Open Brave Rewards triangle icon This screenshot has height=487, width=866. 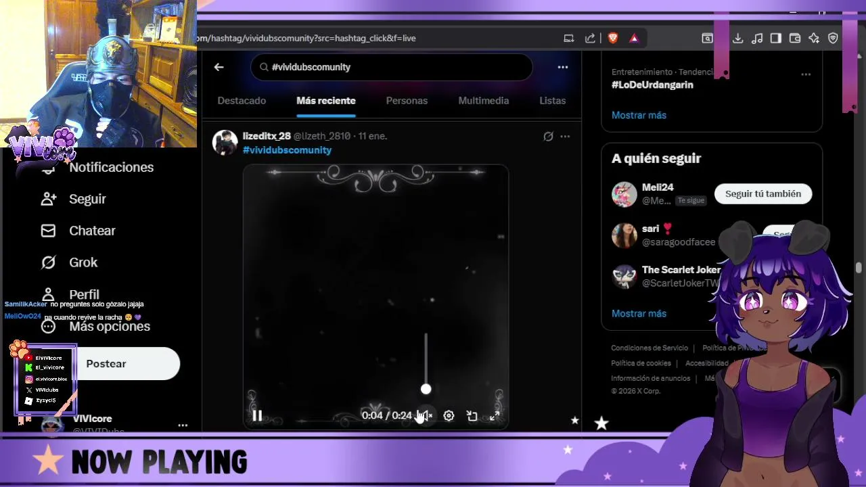point(634,38)
